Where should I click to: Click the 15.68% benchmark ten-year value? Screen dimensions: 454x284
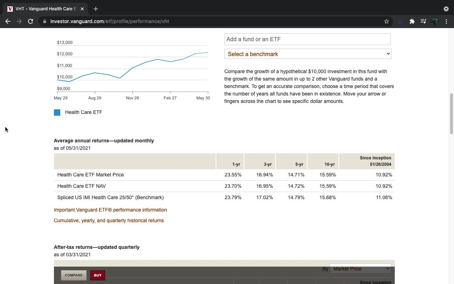(328, 197)
